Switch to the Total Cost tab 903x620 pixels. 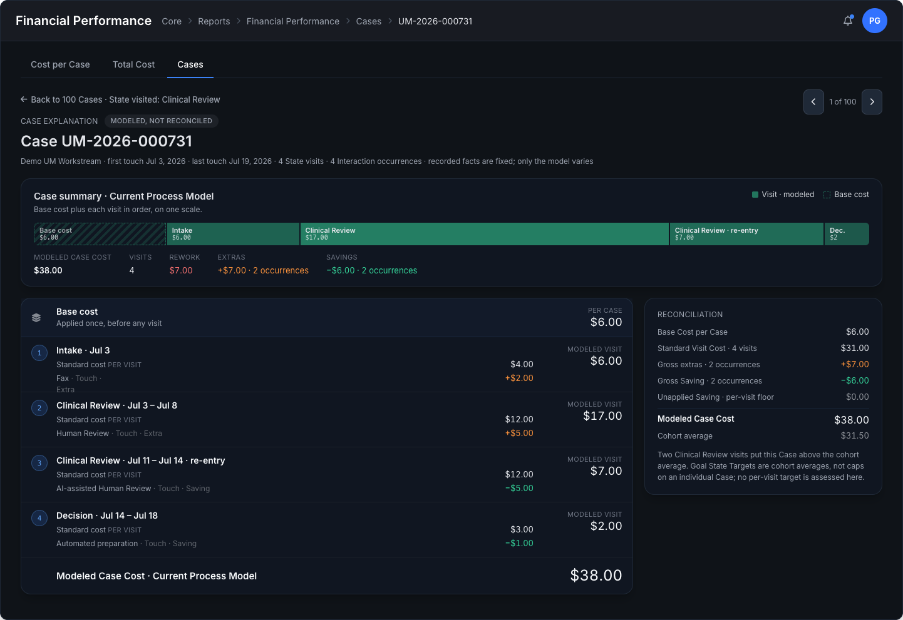coord(133,64)
